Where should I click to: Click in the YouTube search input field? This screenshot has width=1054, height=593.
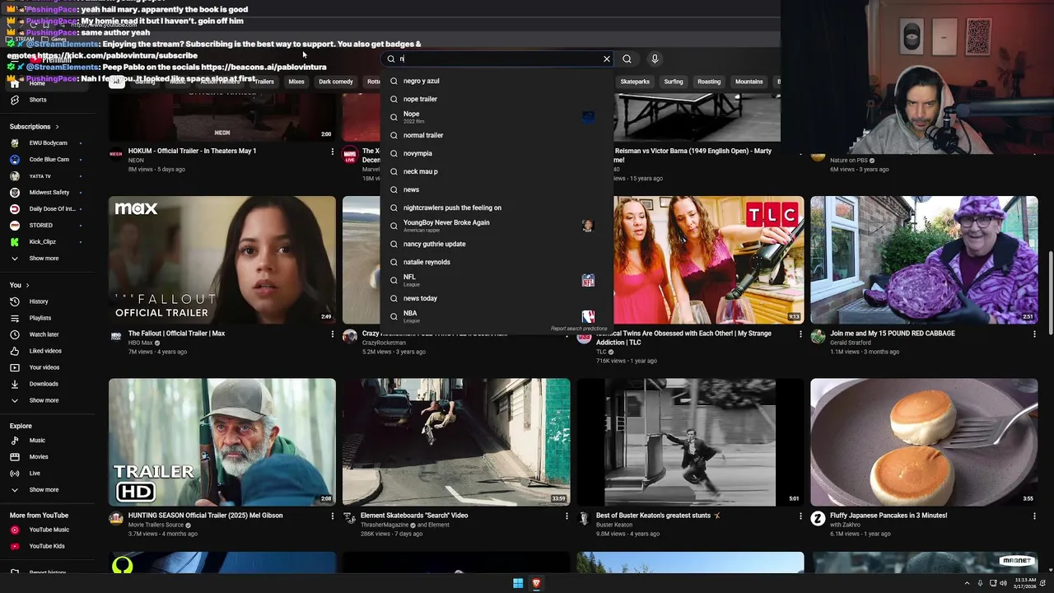pos(498,59)
